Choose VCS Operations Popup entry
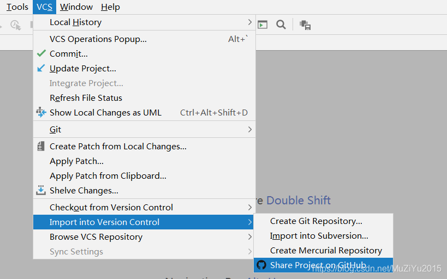447x279 pixels. click(x=144, y=39)
